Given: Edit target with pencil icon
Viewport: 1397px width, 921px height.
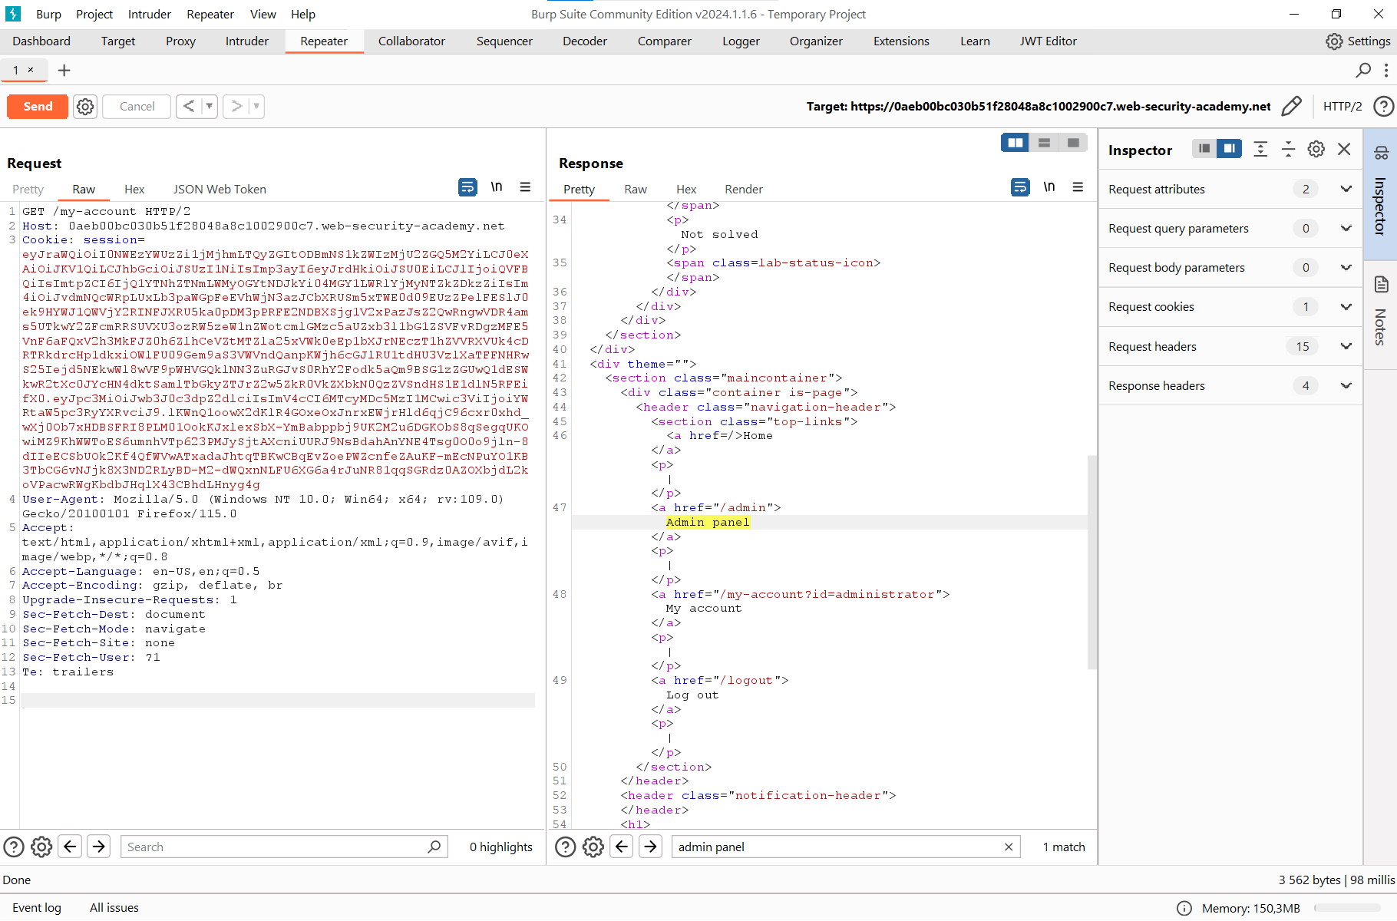Looking at the screenshot, I should coord(1292,106).
